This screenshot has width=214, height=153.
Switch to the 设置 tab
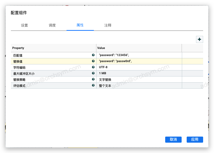click(x=25, y=25)
